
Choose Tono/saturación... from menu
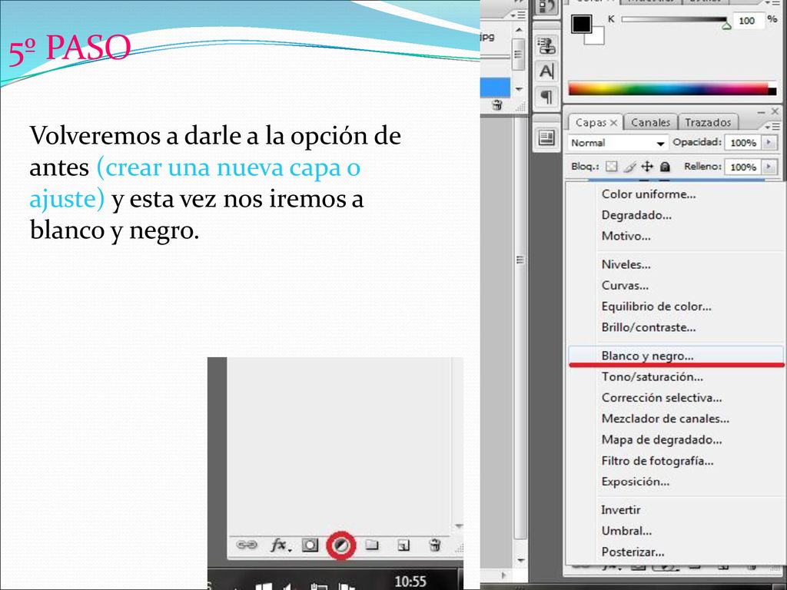click(652, 376)
